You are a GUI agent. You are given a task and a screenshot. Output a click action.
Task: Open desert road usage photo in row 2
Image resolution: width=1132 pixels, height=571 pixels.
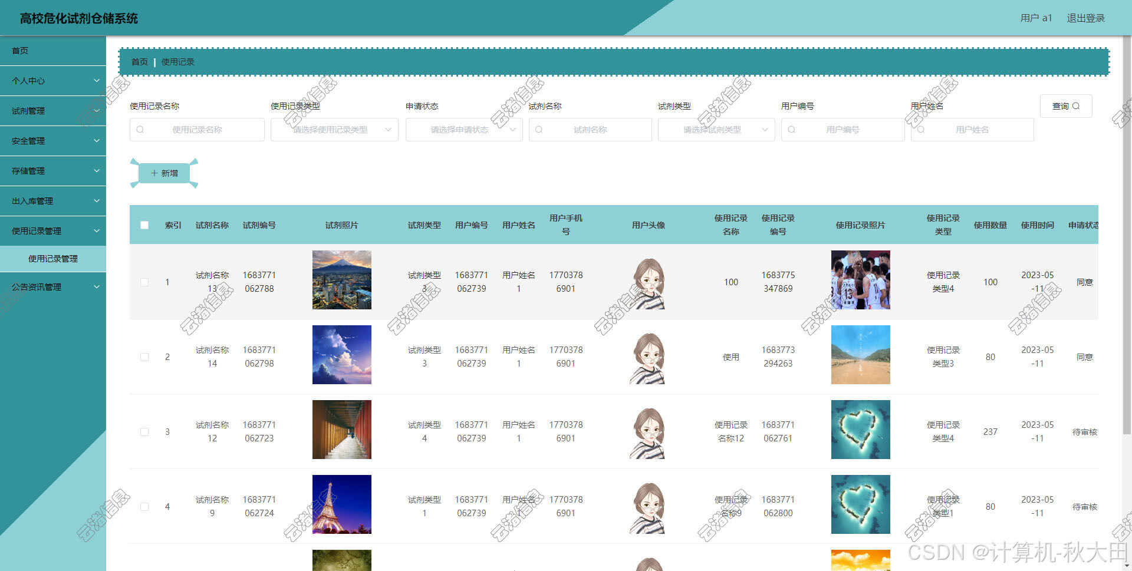point(861,355)
